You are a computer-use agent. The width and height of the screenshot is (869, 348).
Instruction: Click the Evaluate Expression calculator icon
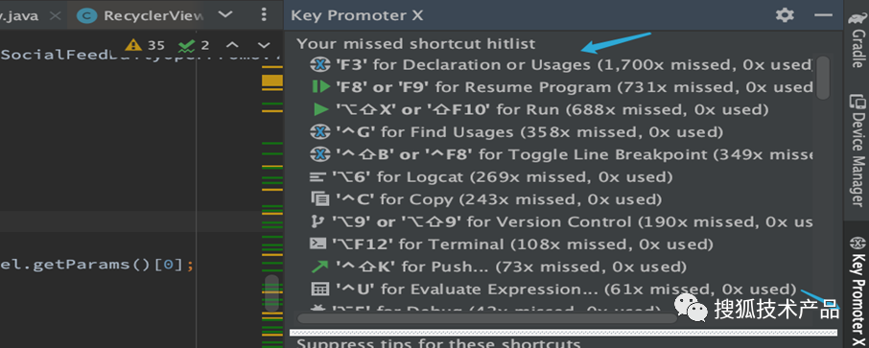coord(319,290)
